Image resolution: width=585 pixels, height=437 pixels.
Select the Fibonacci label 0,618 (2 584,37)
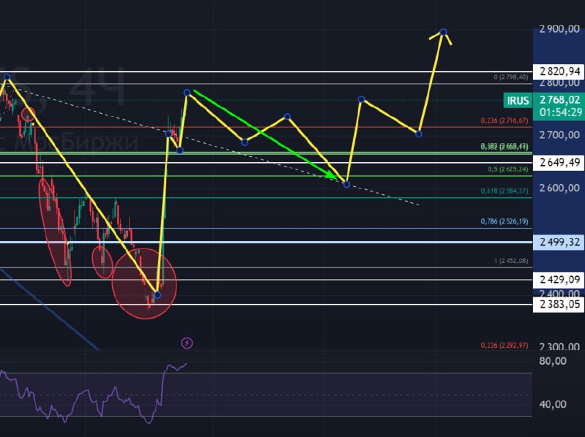[x=505, y=191]
